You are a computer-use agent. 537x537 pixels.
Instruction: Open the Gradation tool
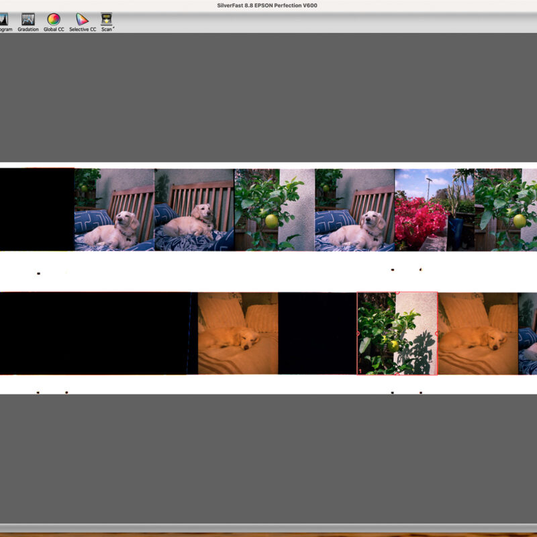(28, 18)
